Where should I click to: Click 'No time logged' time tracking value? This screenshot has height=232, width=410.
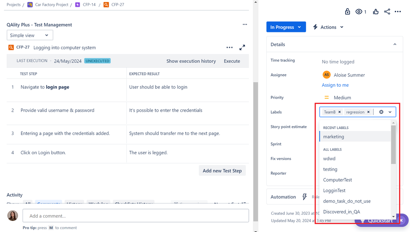click(x=338, y=61)
